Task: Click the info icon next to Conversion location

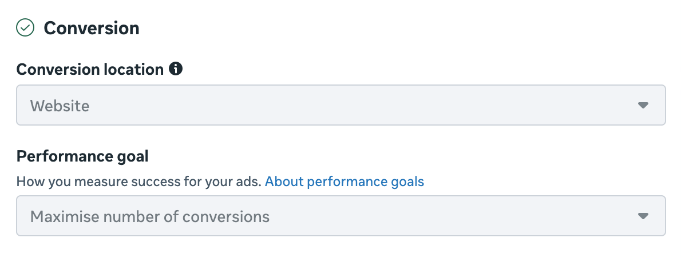Action: tap(176, 70)
